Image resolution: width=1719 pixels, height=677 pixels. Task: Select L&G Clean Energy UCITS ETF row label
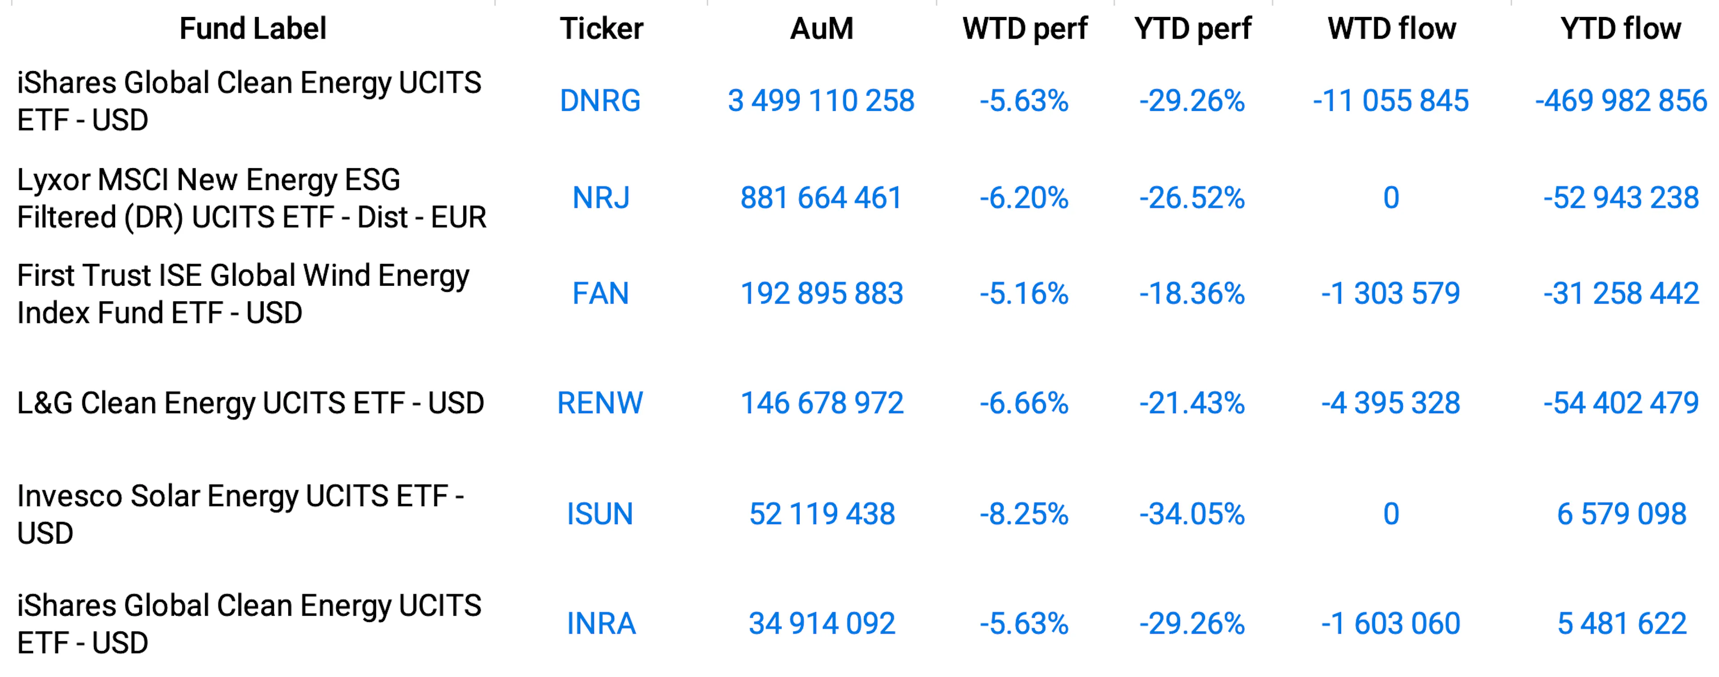[250, 403]
